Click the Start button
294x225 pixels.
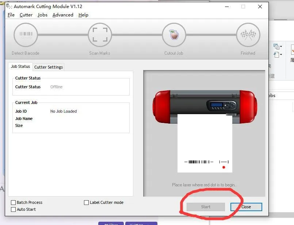pyautogui.click(x=206, y=207)
